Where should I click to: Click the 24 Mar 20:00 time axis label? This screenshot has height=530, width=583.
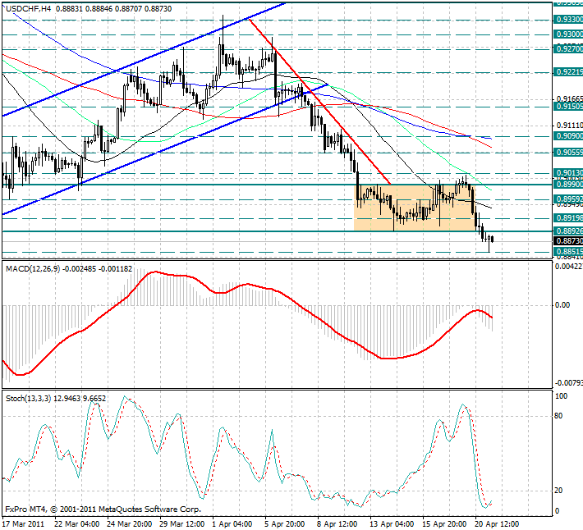pyautogui.click(x=130, y=524)
